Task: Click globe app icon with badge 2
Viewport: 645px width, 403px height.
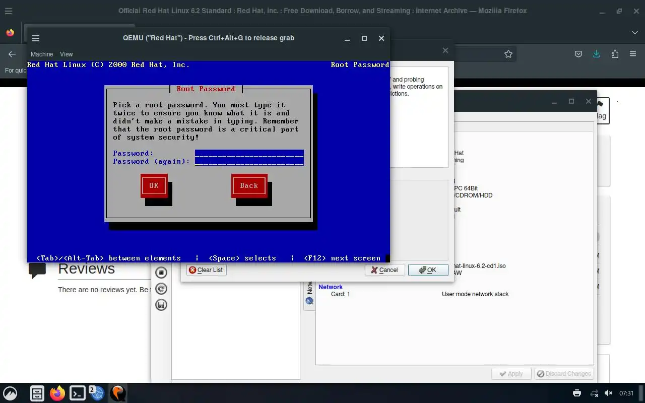Action: [x=97, y=393]
